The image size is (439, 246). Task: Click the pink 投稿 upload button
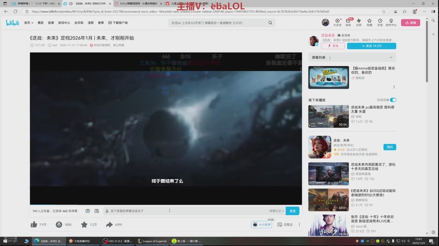(x=410, y=22)
